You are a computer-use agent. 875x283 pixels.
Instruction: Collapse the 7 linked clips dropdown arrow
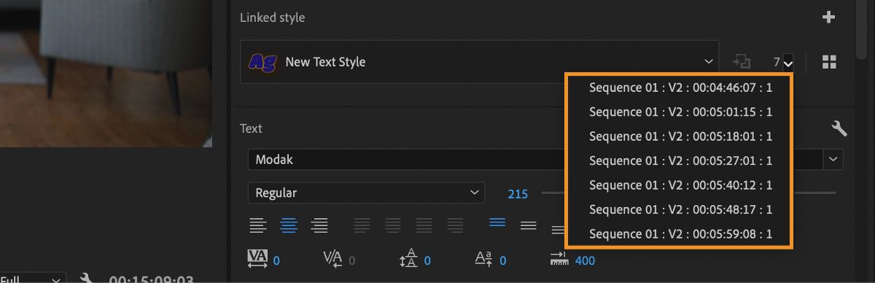coord(788,63)
